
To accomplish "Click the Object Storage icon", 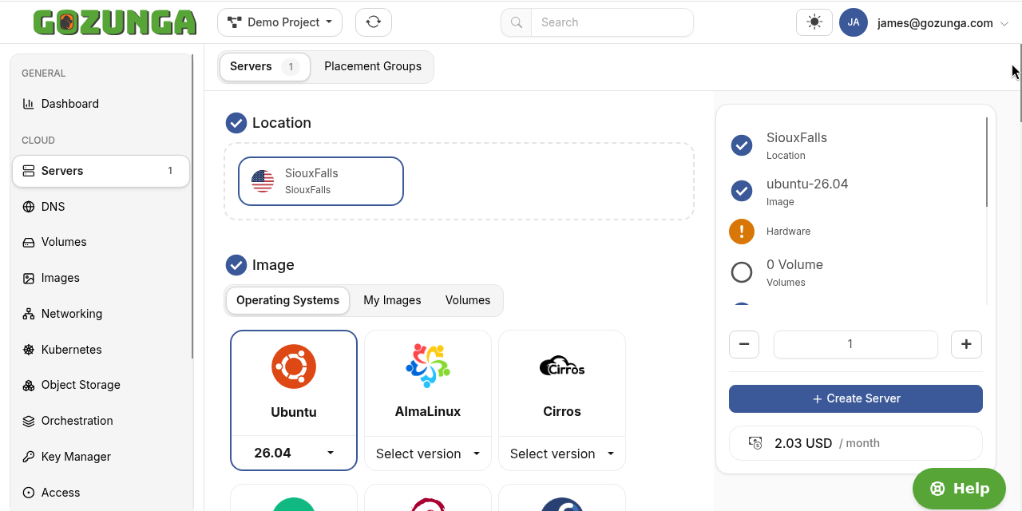I will point(29,385).
